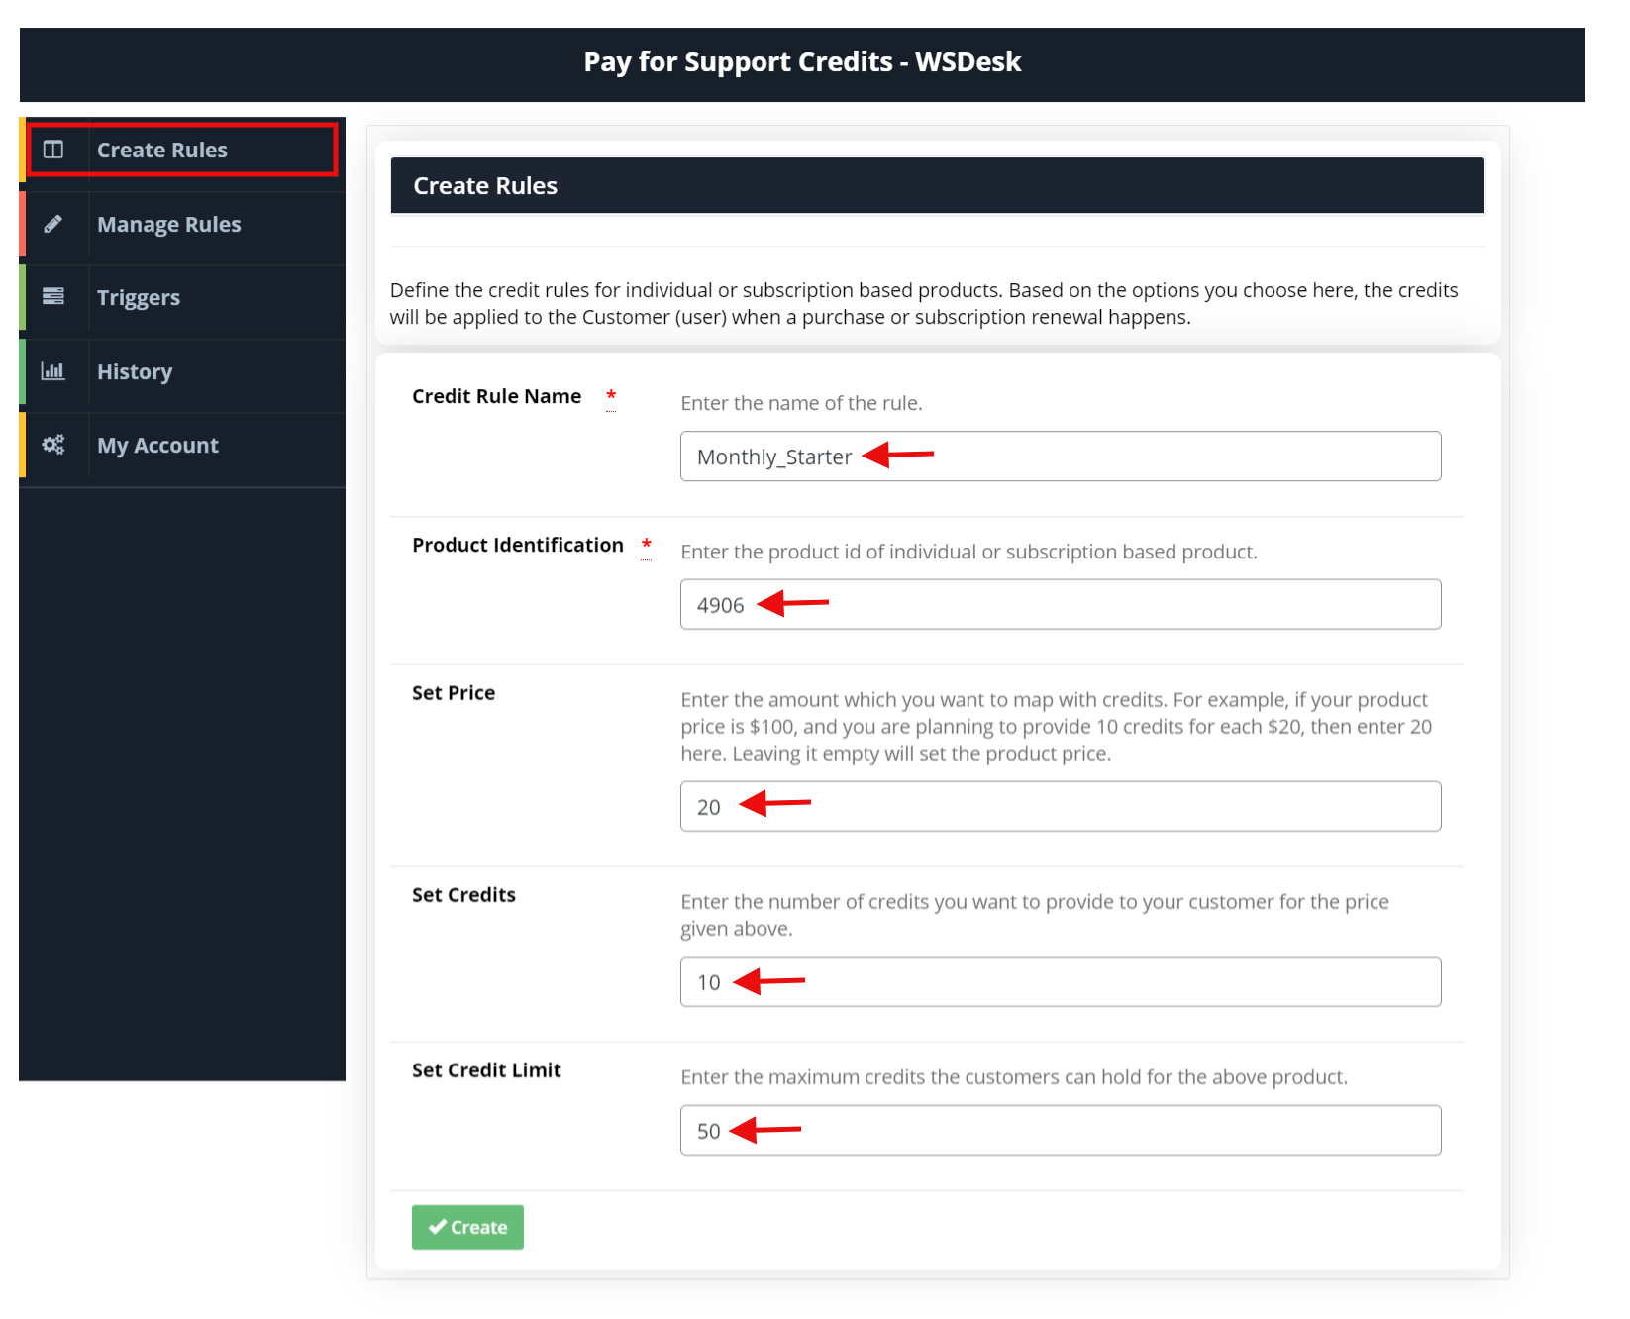Open the Create Rules menu item

pyautogui.click(x=182, y=150)
